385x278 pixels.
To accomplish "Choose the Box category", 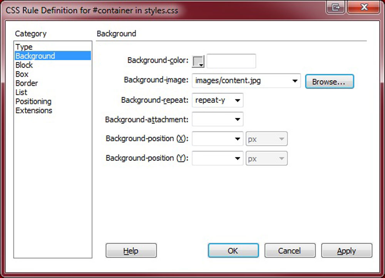I will point(22,74).
